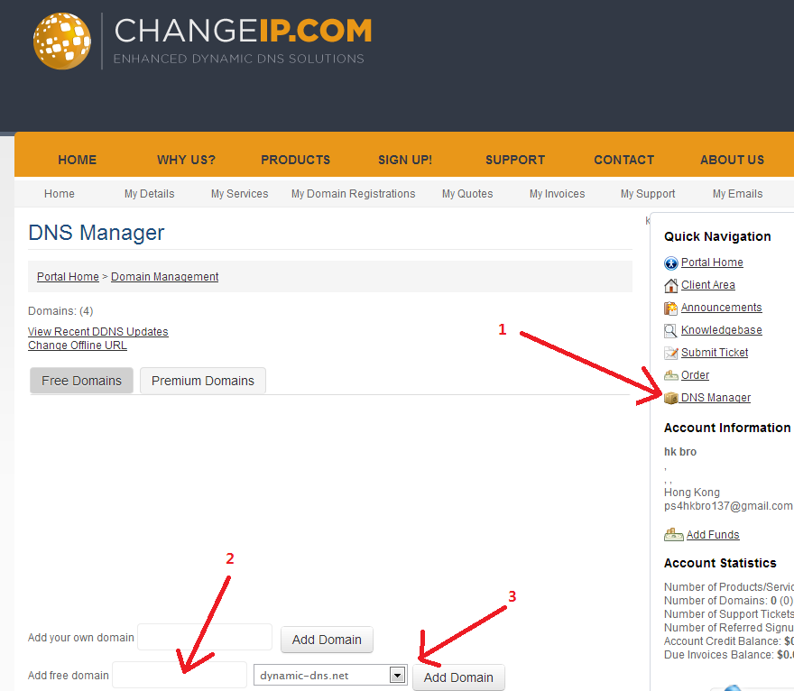794x691 pixels.
Task: Open the ABOUT US menu item
Action: point(733,160)
